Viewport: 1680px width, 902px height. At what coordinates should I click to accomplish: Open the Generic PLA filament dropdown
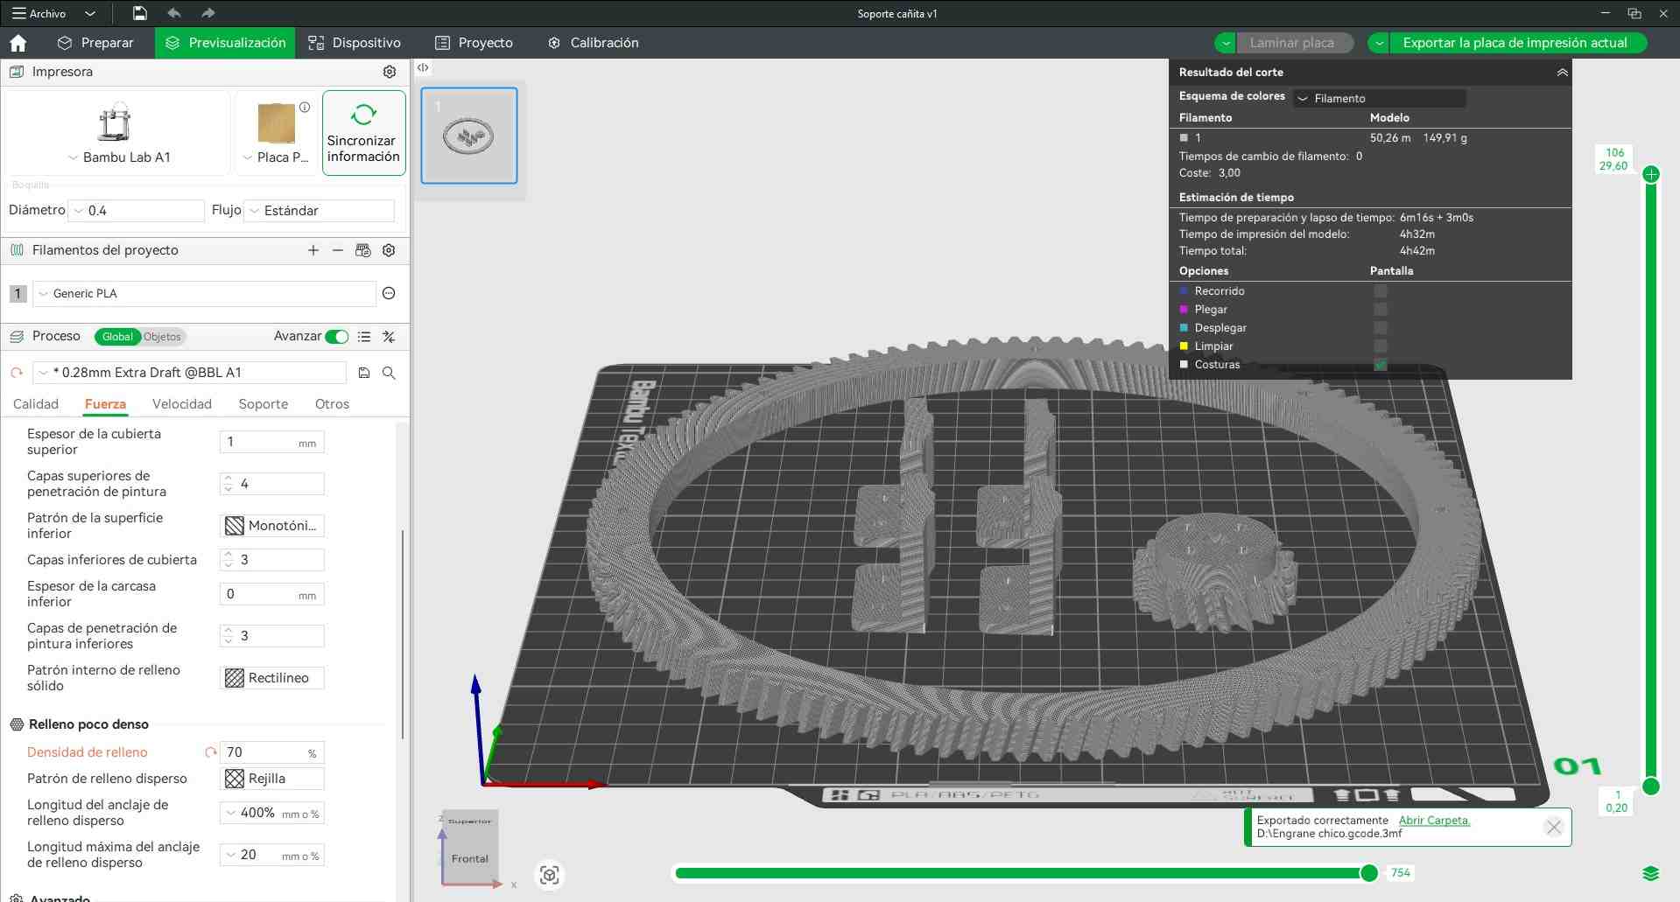204,294
